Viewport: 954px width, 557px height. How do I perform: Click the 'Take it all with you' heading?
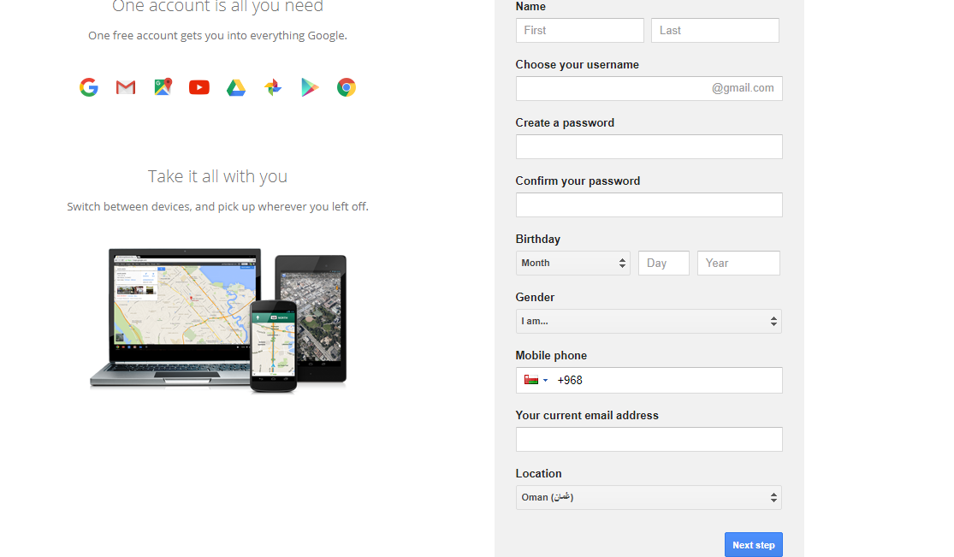click(x=217, y=176)
